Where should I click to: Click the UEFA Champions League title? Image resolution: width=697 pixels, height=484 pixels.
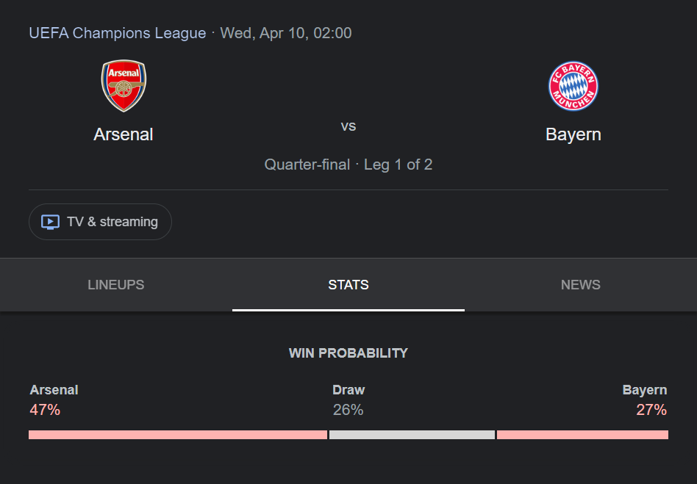click(x=118, y=33)
